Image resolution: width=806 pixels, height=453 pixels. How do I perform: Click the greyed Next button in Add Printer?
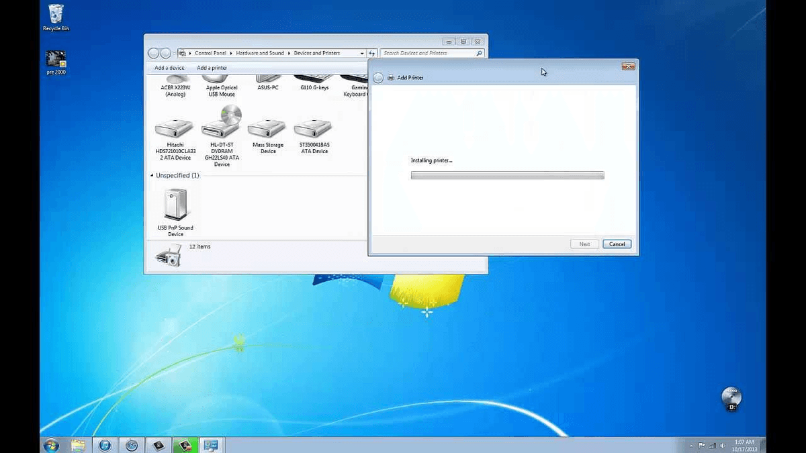click(x=584, y=244)
